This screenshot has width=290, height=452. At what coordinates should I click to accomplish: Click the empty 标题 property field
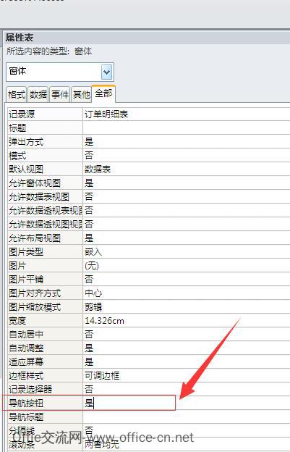(187, 127)
